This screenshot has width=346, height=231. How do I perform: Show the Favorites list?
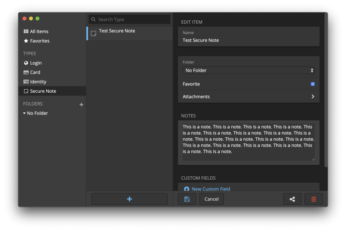point(36,41)
